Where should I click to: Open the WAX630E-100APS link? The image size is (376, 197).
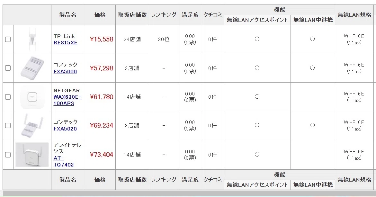(x=67, y=100)
